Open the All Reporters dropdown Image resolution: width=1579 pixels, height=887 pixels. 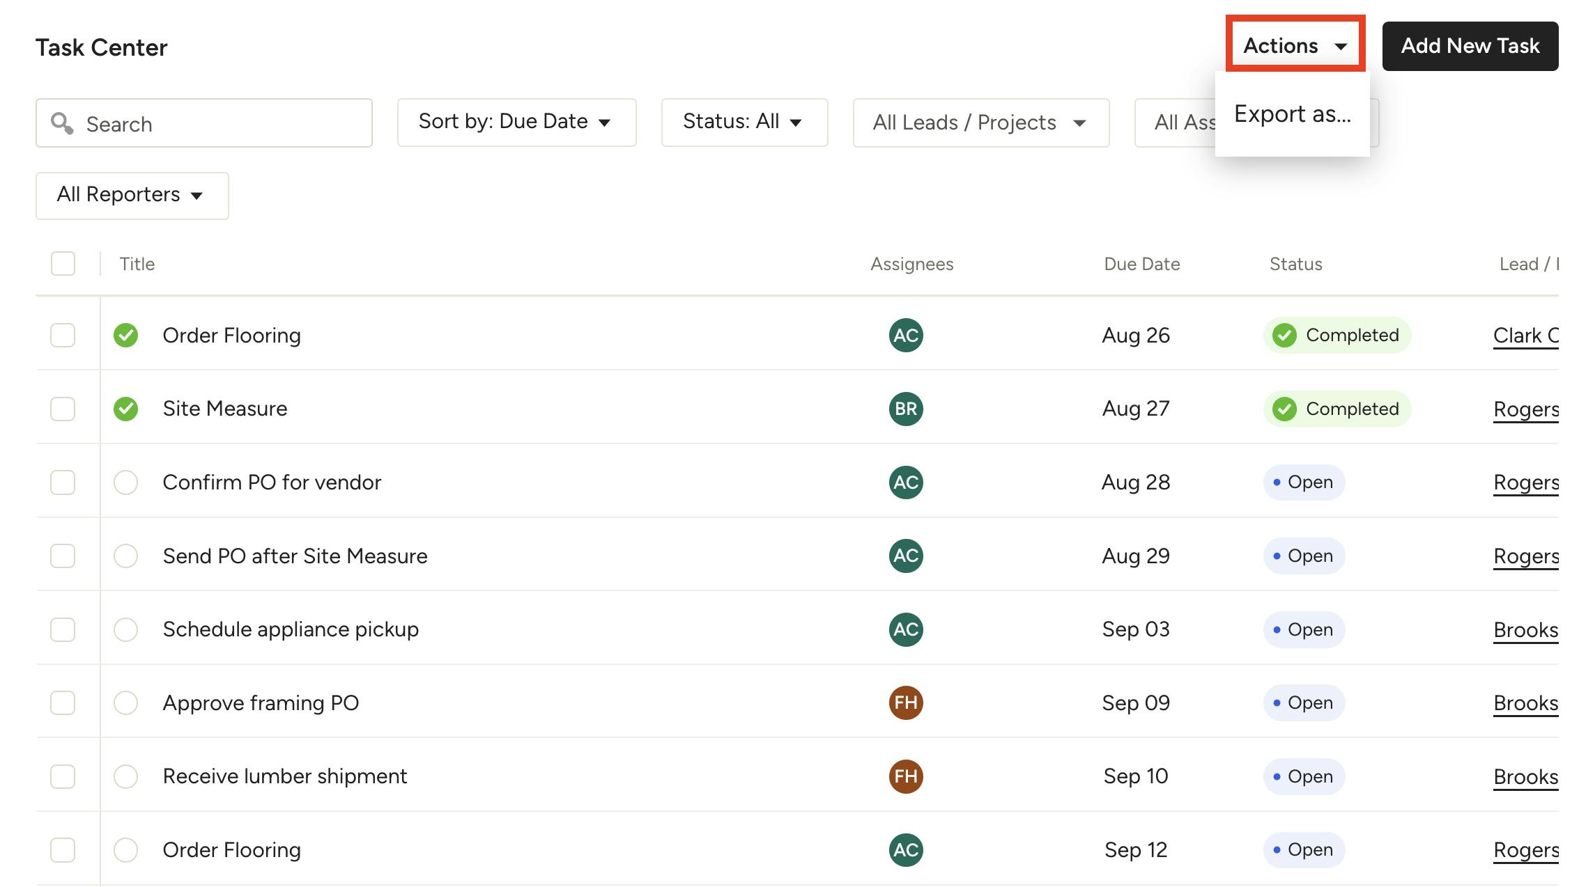point(132,196)
